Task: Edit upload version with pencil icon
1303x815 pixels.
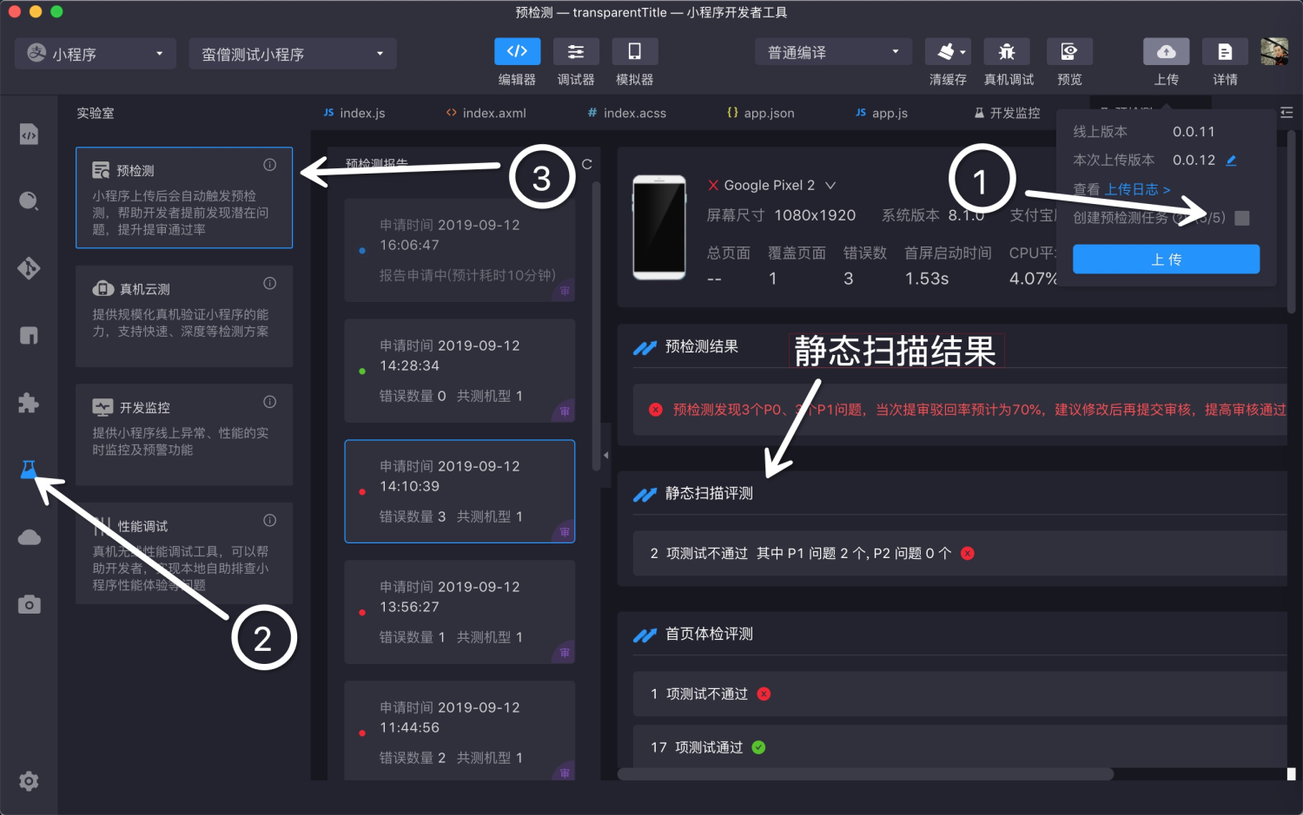Action: [1231, 161]
